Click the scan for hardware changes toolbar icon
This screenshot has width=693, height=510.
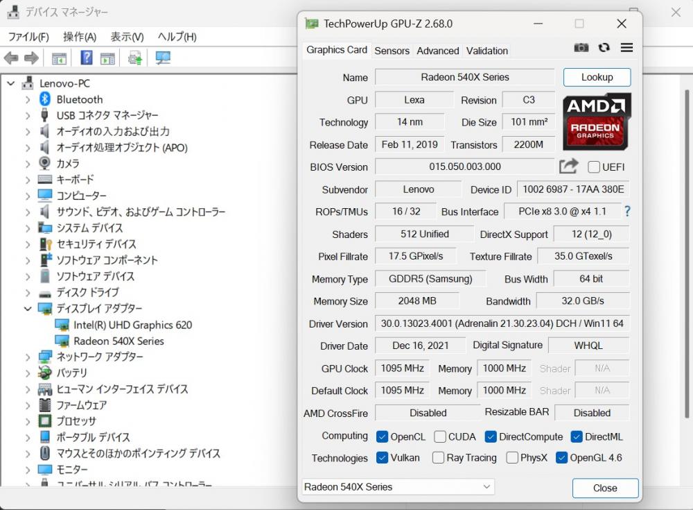163,58
